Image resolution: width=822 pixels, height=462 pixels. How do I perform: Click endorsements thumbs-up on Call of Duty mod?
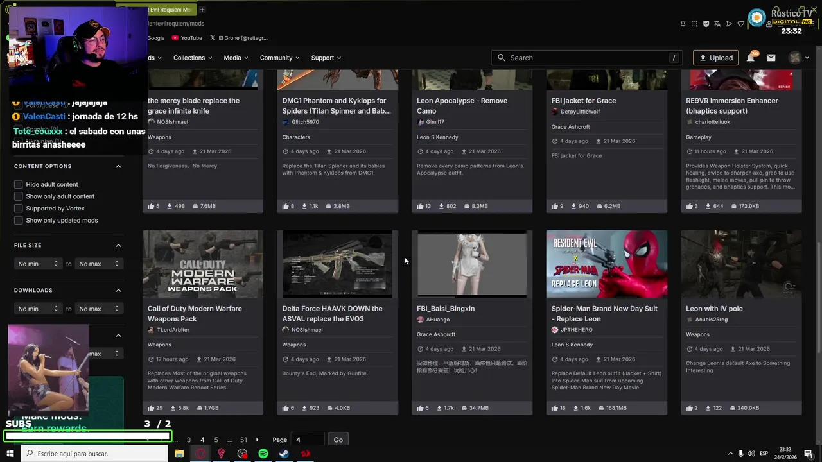tap(151, 408)
